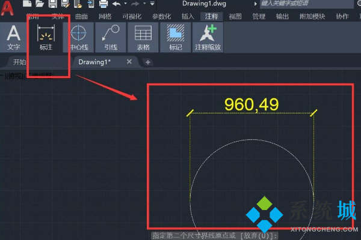Click the 标记 markup tool
The height and width of the screenshot is (240, 361).
pos(175,37)
